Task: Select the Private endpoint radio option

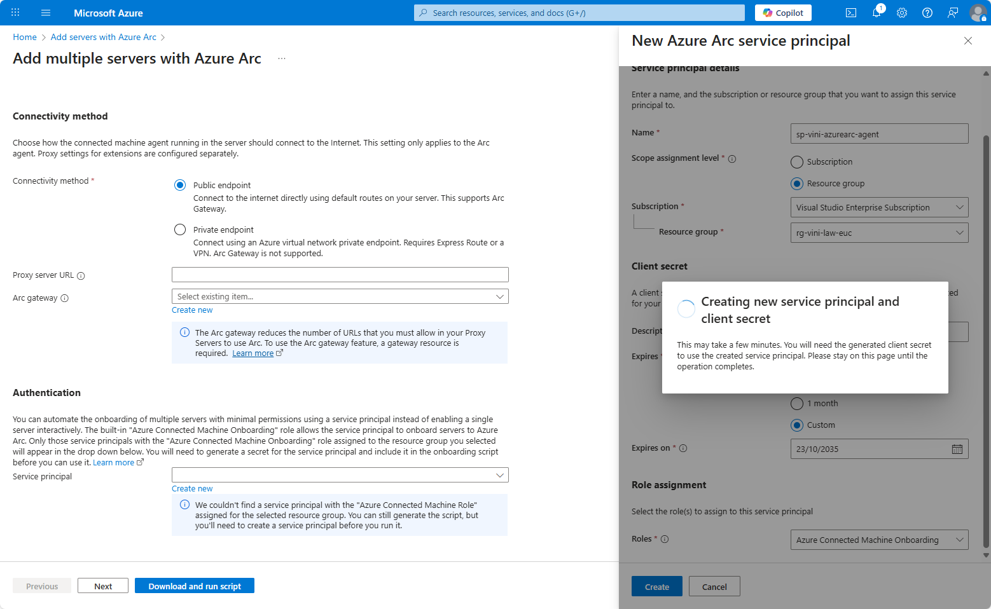Action: pos(180,229)
